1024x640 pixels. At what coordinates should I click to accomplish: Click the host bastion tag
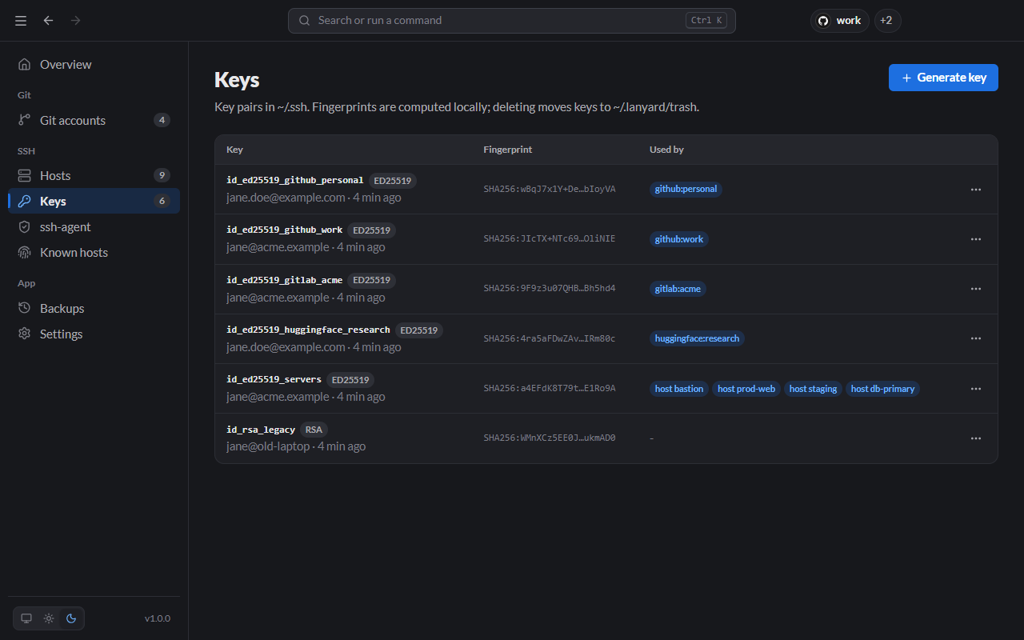click(679, 389)
